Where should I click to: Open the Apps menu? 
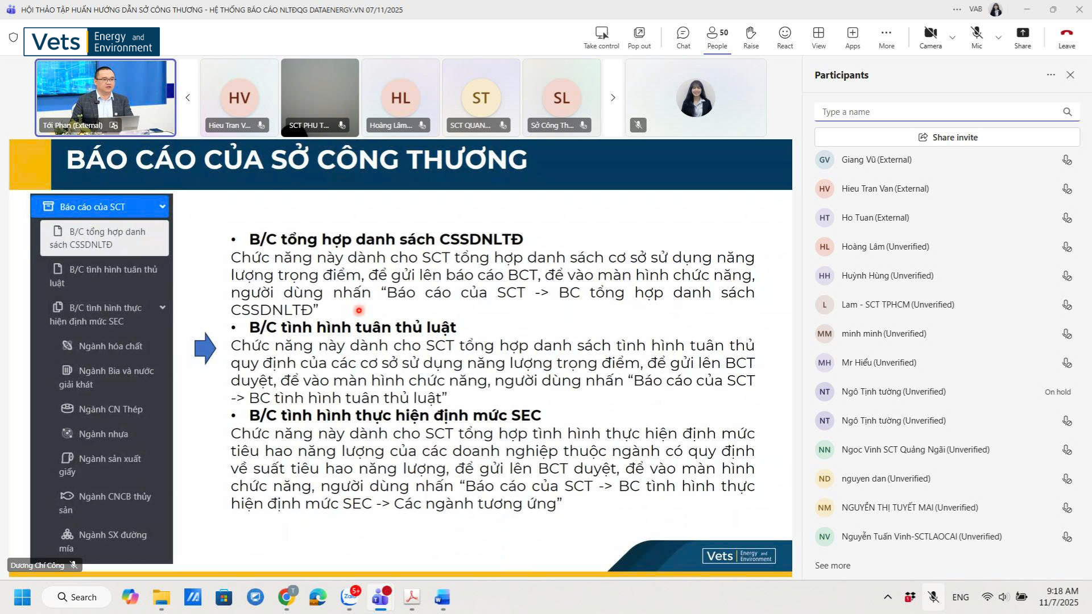click(x=852, y=38)
